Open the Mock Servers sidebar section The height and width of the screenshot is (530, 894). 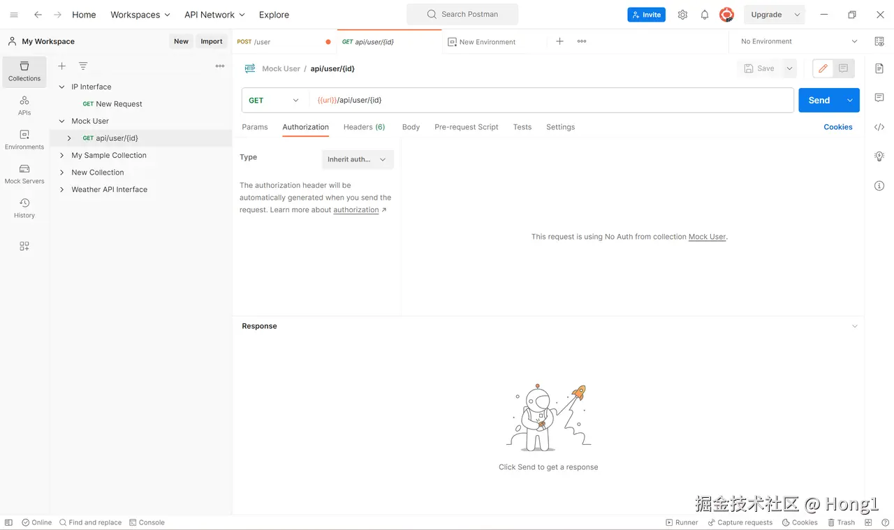point(24,174)
